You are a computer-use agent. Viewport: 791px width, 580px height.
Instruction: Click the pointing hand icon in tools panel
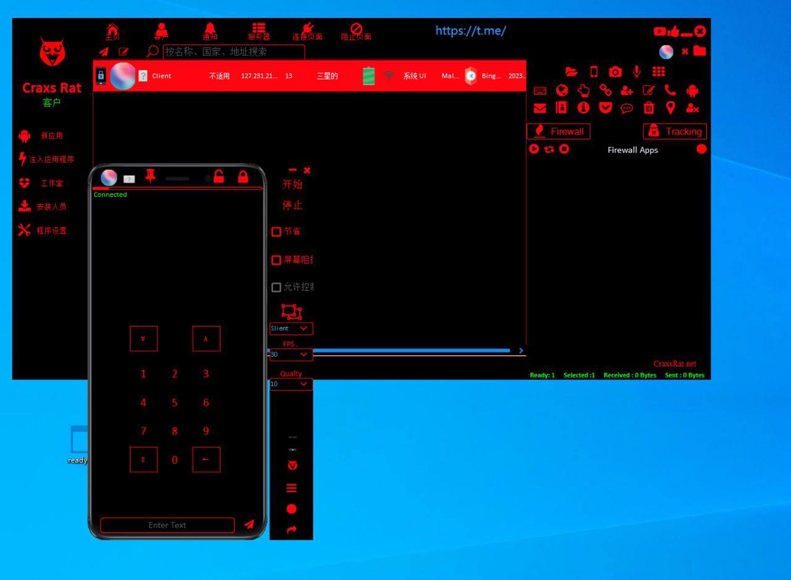point(583,90)
